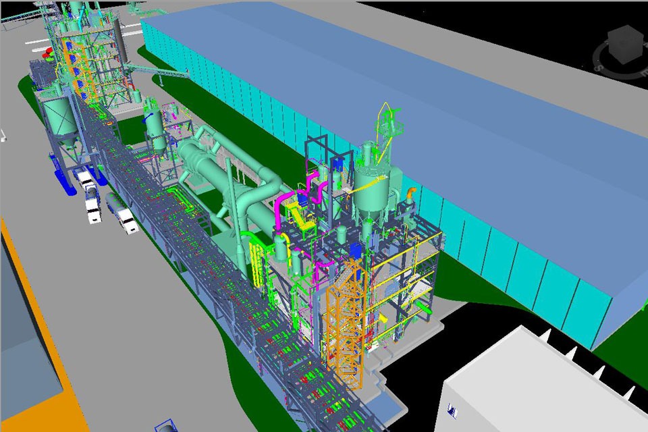Select the inclined conveyor entering the warehouse
This screenshot has height=432, width=648.
pyautogui.click(x=157, y=71)
